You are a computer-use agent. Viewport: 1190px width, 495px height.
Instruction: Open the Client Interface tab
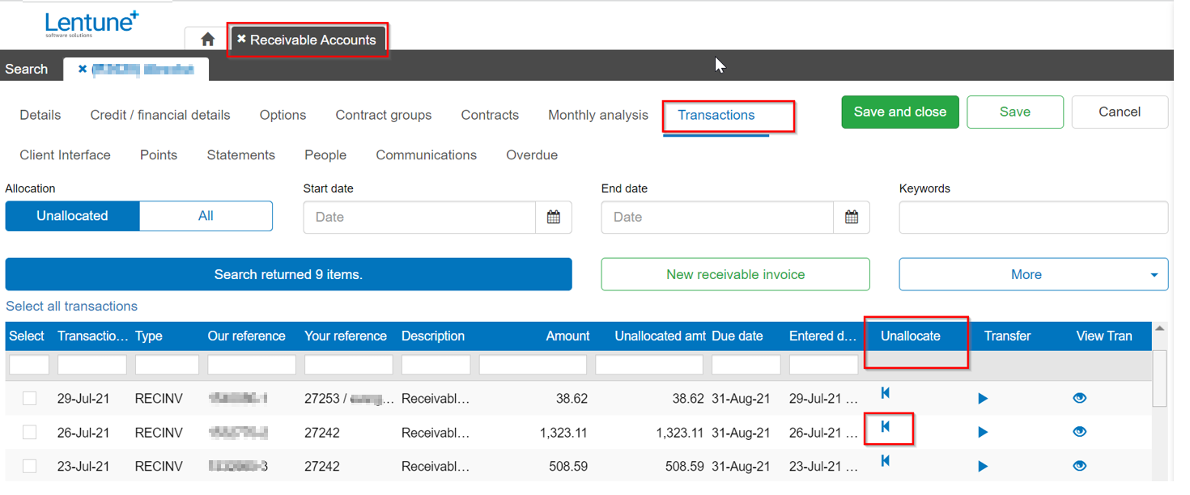coord(65,154)
